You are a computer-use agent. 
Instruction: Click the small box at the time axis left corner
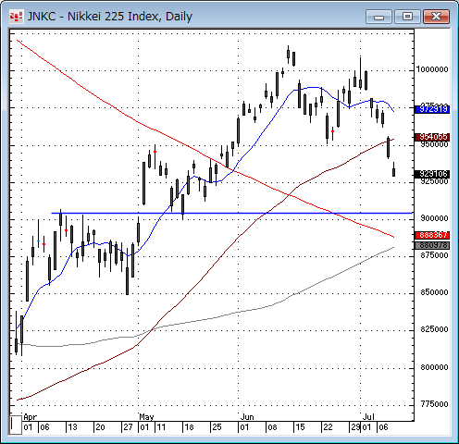(16, 425)
